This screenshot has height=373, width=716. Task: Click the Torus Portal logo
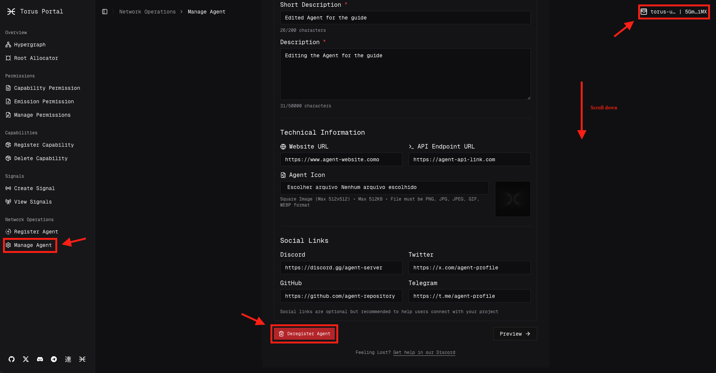pos(34,11)
